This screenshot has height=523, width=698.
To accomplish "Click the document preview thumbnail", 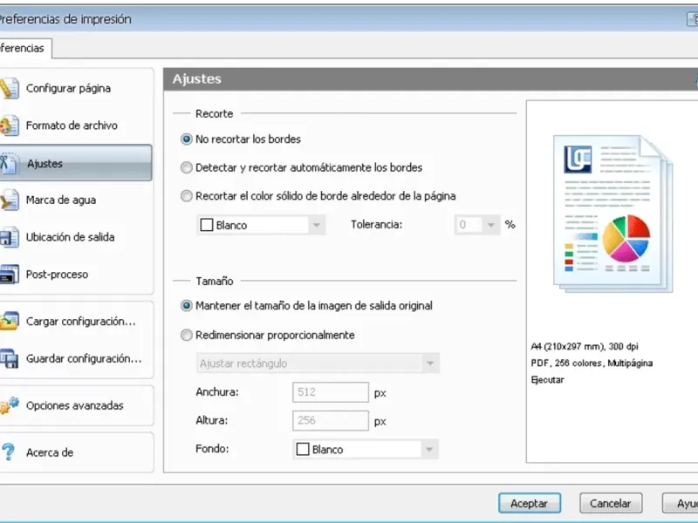I will [x=613, y=214].
